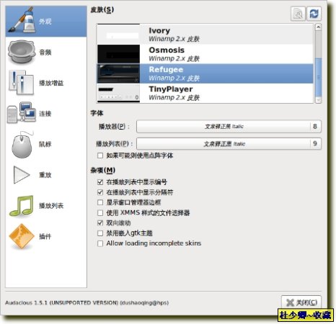Viewport: 336px width, 324px height.
Task: Select the TinyPlayer skin
Action: click(205, 93)
